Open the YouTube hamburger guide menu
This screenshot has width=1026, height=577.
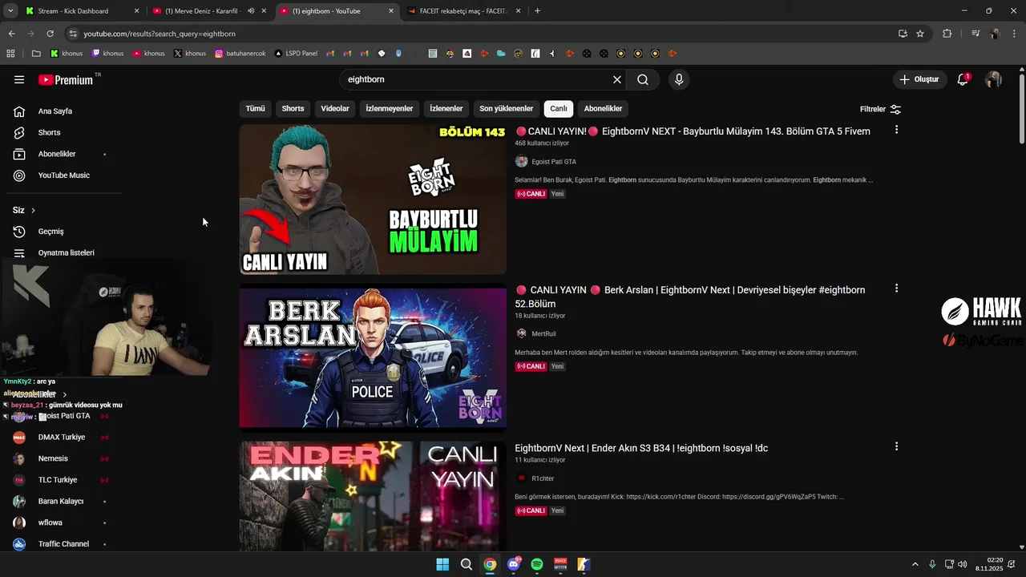tap(19, 79)
